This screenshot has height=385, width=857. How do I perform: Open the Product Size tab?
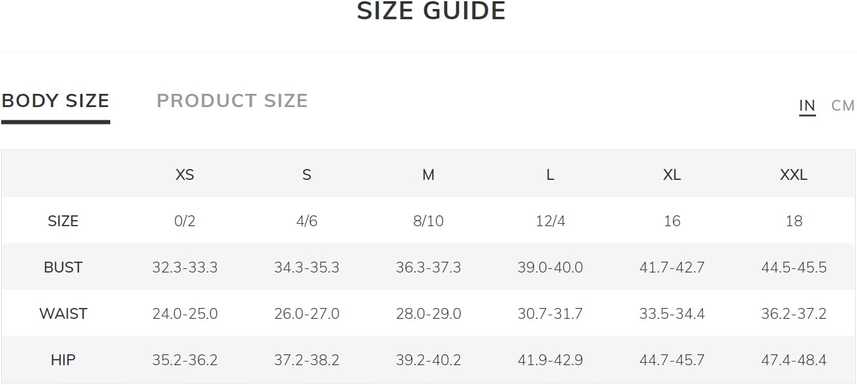tap(232, 101)
